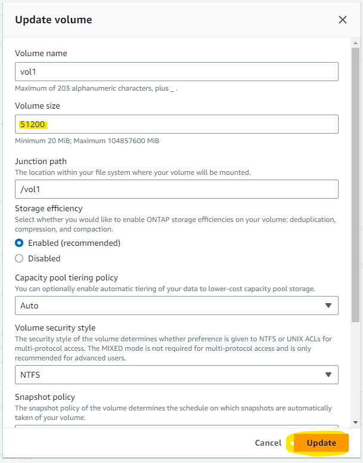Click the Volume size field showing 51200

point(176,124)
